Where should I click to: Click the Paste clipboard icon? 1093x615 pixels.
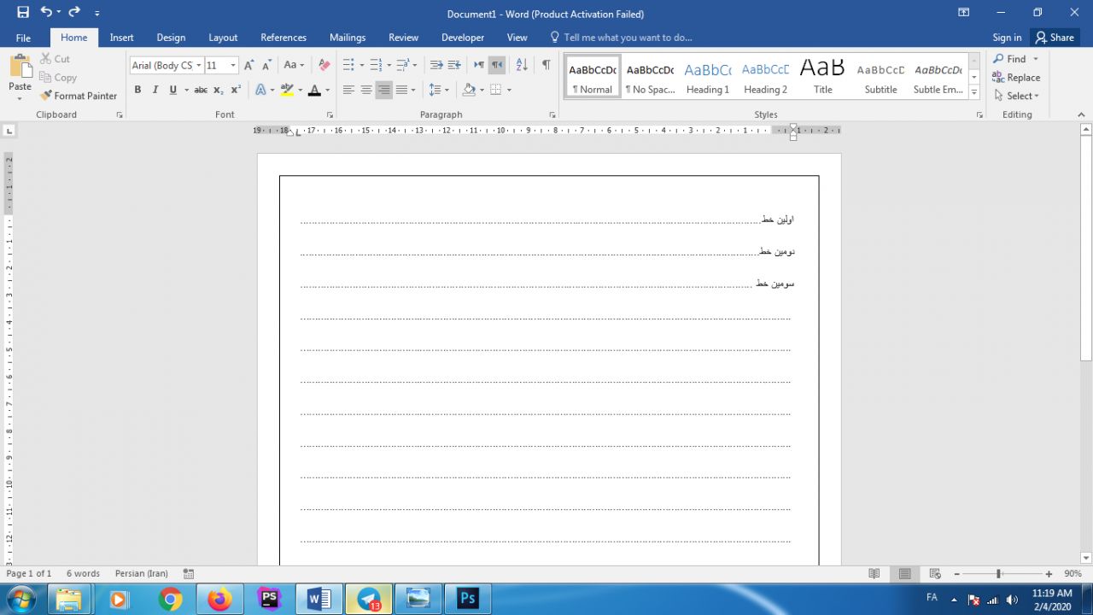point(20,67)
